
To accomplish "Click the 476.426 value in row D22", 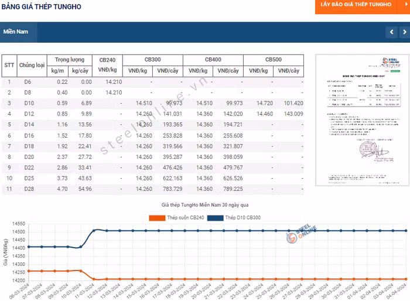I will (x=173, y=167).
